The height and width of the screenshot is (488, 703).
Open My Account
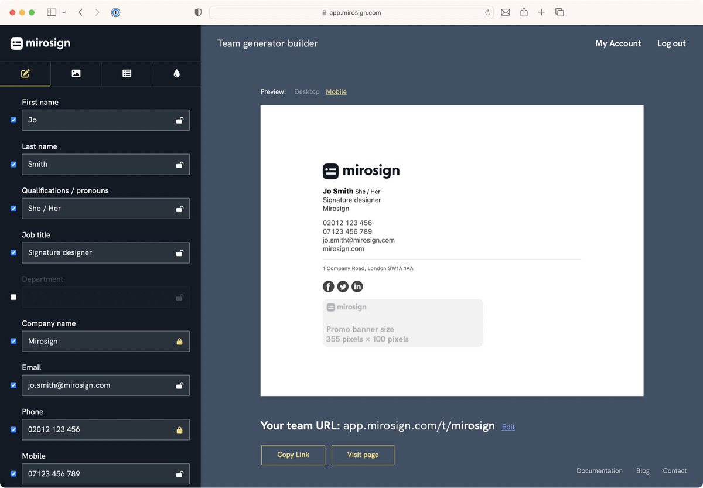617,43
